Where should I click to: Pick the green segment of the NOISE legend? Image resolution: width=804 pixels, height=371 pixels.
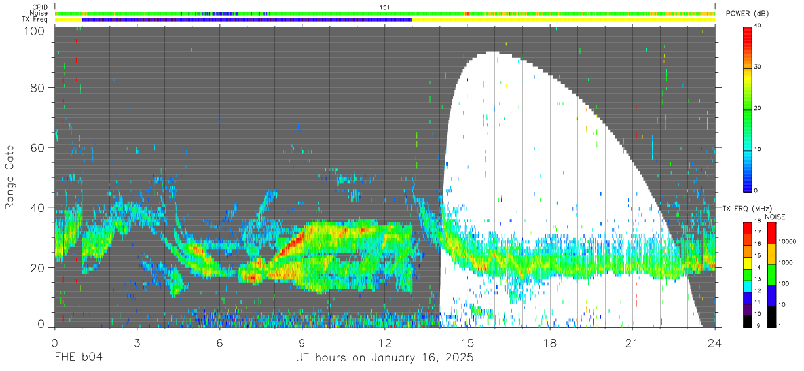(771, 274)
